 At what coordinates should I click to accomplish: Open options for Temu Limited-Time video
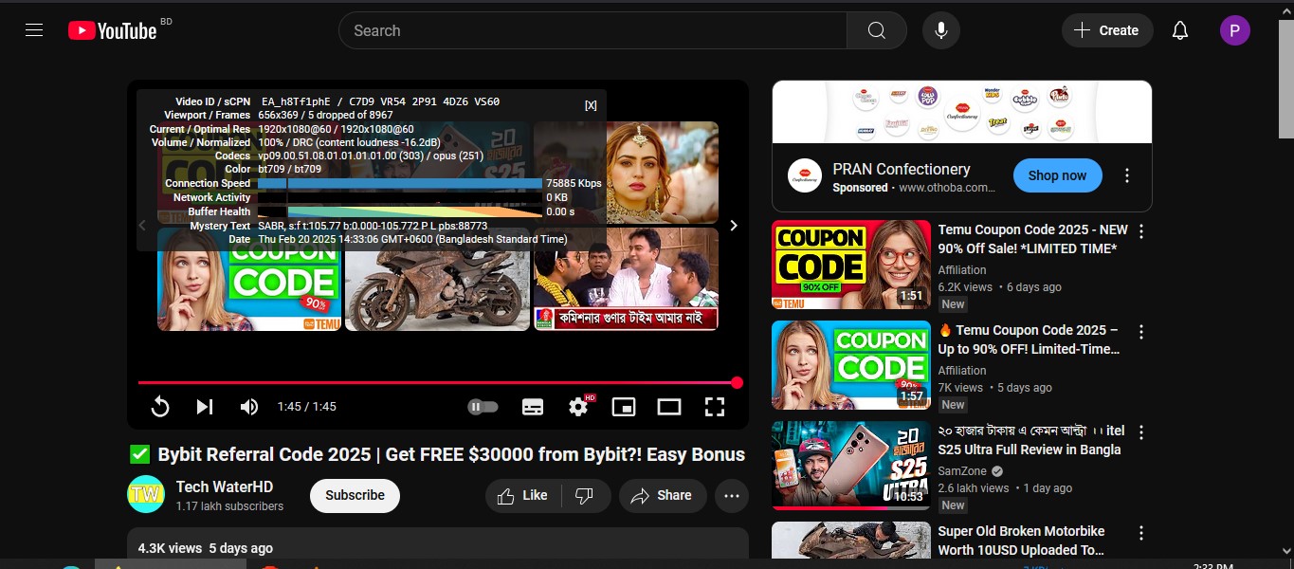point(1141,332)
